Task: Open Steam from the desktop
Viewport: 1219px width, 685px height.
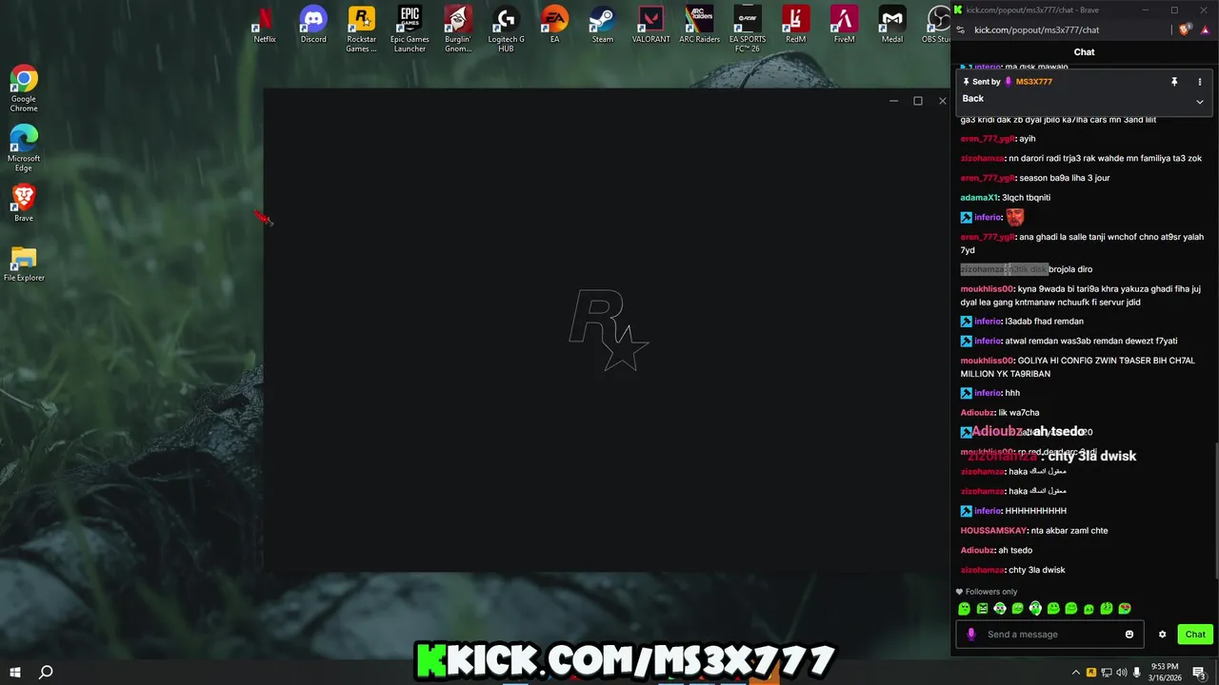Action: point(603,26)
